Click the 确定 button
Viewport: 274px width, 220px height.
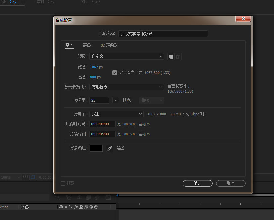pos(198,183)
